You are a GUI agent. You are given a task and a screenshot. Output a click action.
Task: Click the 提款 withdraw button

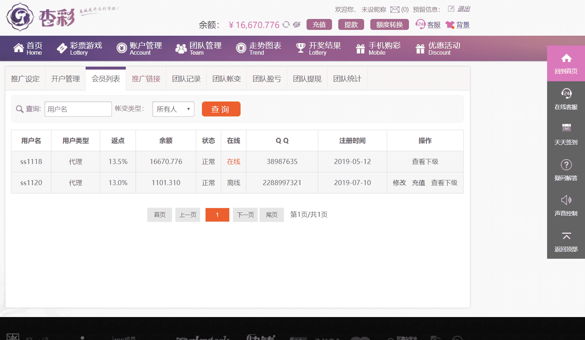(351, 24)
